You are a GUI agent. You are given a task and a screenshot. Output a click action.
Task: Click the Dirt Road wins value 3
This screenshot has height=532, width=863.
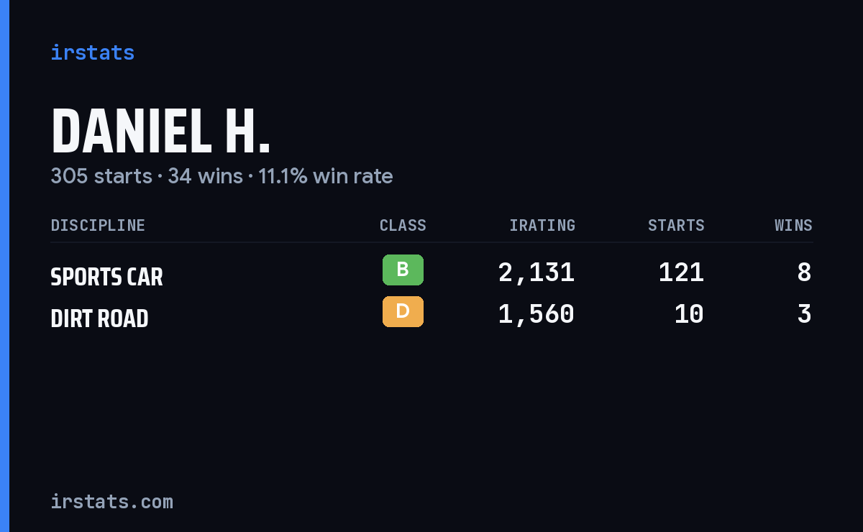tap(805, 314)
